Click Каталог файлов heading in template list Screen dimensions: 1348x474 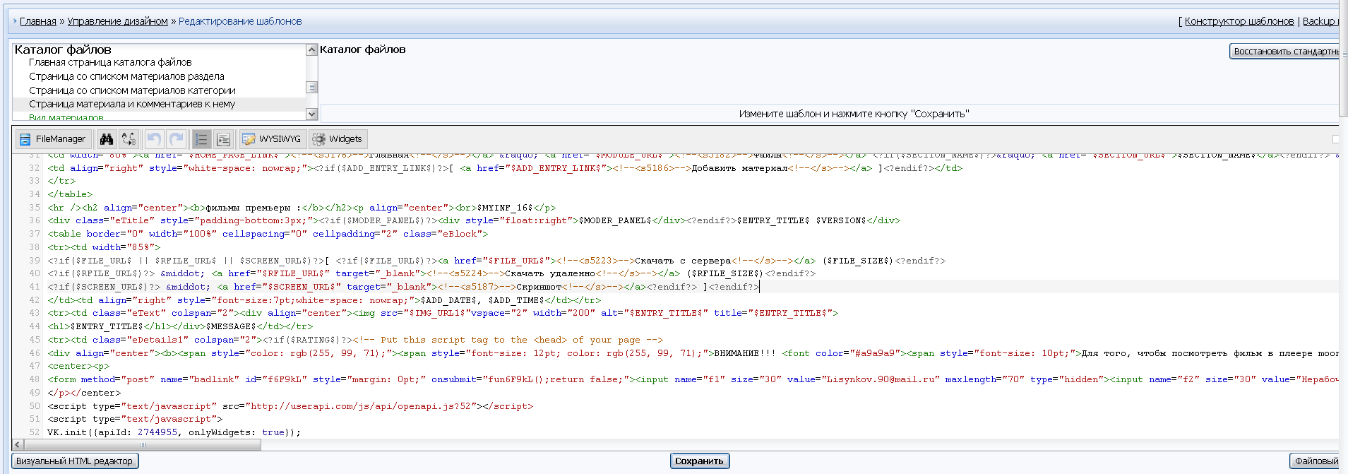[x=63, y=49]
